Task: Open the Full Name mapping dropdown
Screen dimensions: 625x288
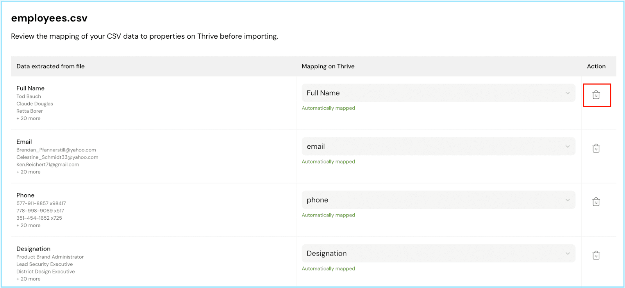Action: point(438,93)
